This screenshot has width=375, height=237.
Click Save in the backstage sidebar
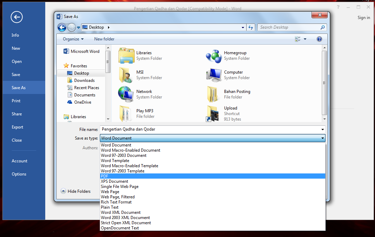(x=24, y=75)
